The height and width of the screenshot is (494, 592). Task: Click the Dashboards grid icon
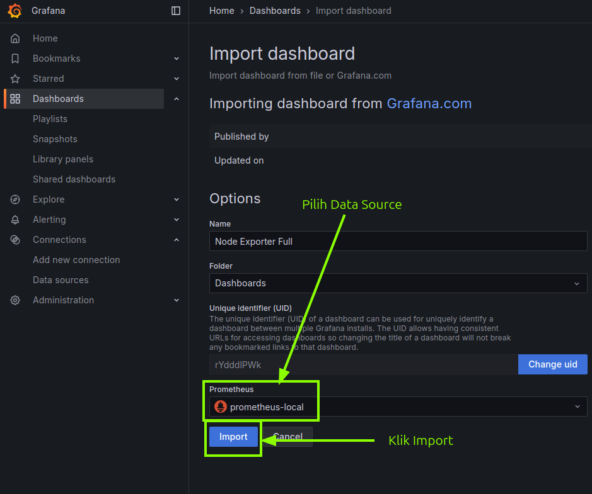click(15, 99)
